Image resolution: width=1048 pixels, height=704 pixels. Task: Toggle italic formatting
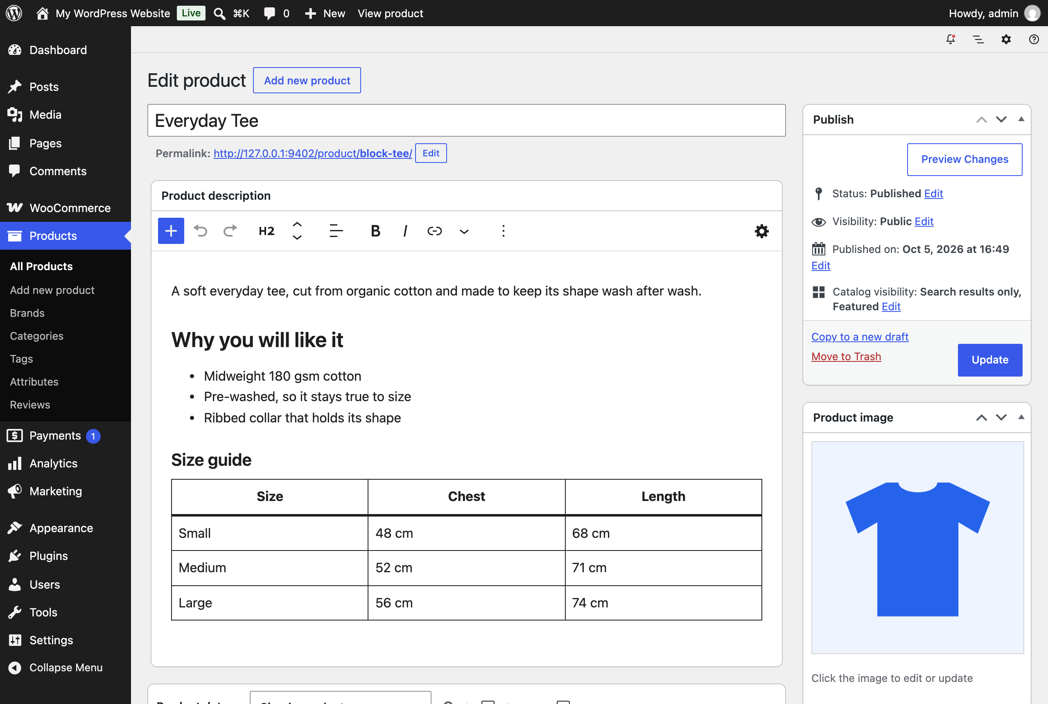click(x=405, y=231)
